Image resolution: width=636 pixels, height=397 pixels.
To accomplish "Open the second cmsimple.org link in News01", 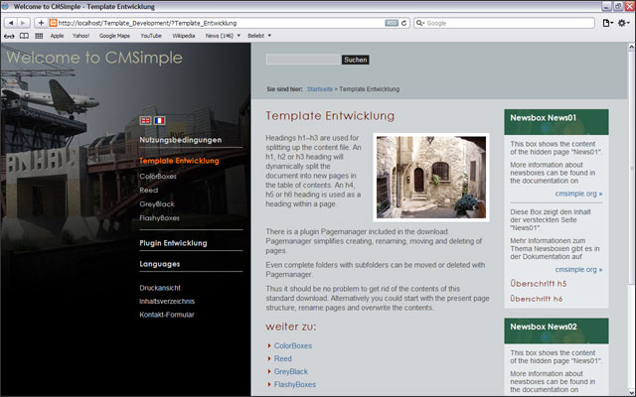I will point(578,269).
